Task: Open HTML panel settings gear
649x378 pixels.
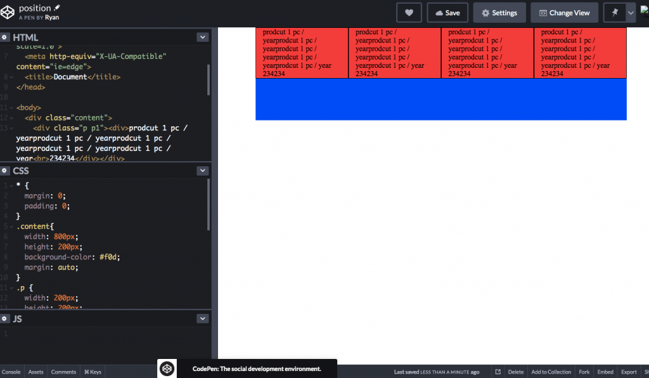Action: coord(5,37)
